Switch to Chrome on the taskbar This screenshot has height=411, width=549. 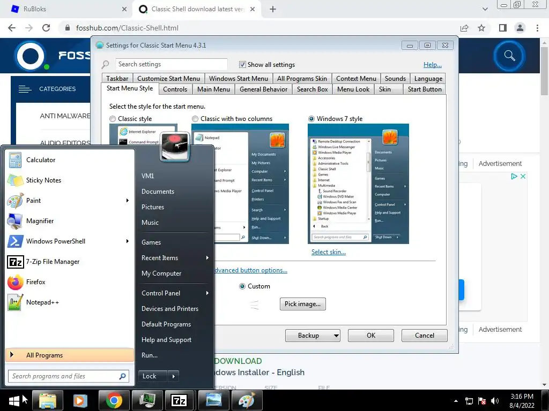point(114,400)
